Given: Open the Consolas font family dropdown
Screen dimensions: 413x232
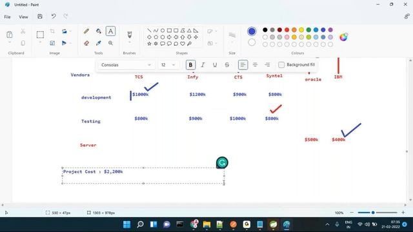Looking at the screenshot, I should pos(126,64).
